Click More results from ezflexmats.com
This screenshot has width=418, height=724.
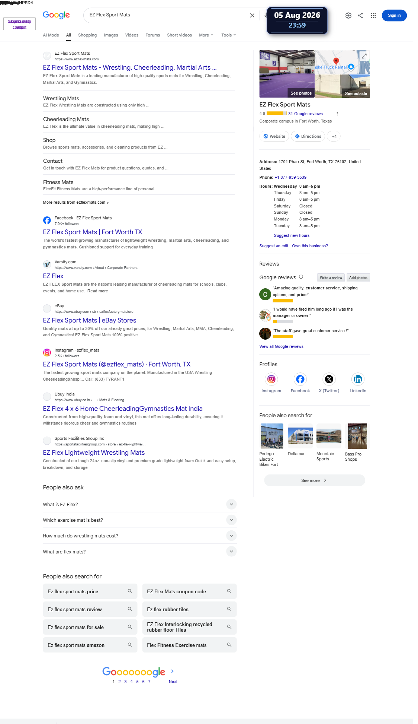tap(76, 202)
